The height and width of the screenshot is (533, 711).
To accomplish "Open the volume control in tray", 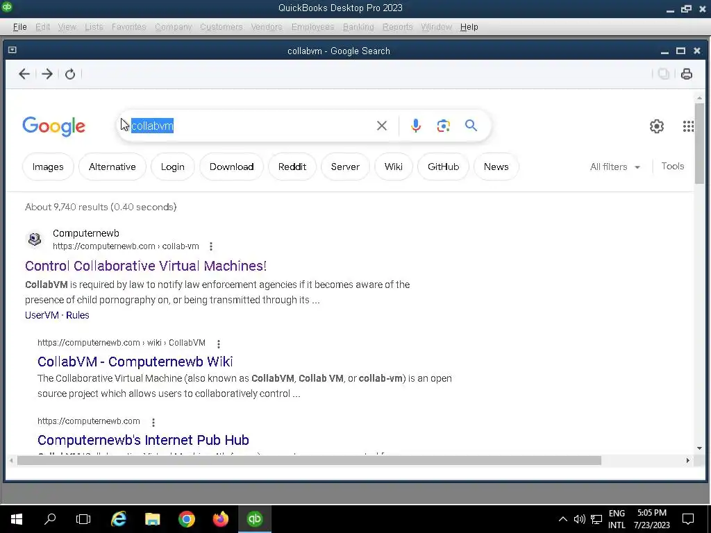I will click(579, 519).
